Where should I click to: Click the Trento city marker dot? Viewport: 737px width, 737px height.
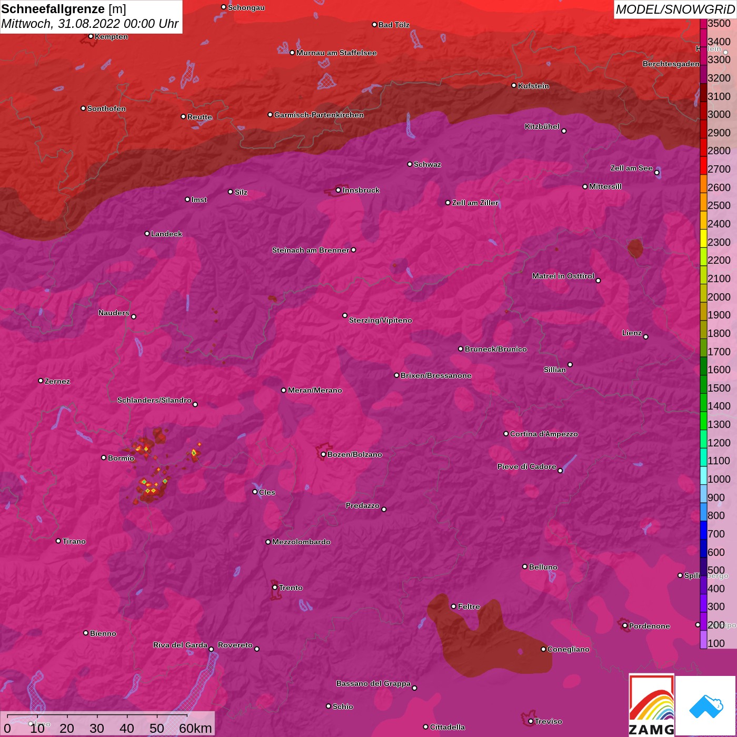click(x=275, y=587)
